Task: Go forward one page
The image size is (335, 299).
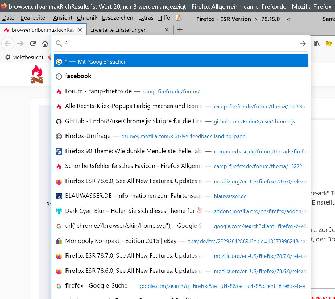Action: click(x=20, y=44)
